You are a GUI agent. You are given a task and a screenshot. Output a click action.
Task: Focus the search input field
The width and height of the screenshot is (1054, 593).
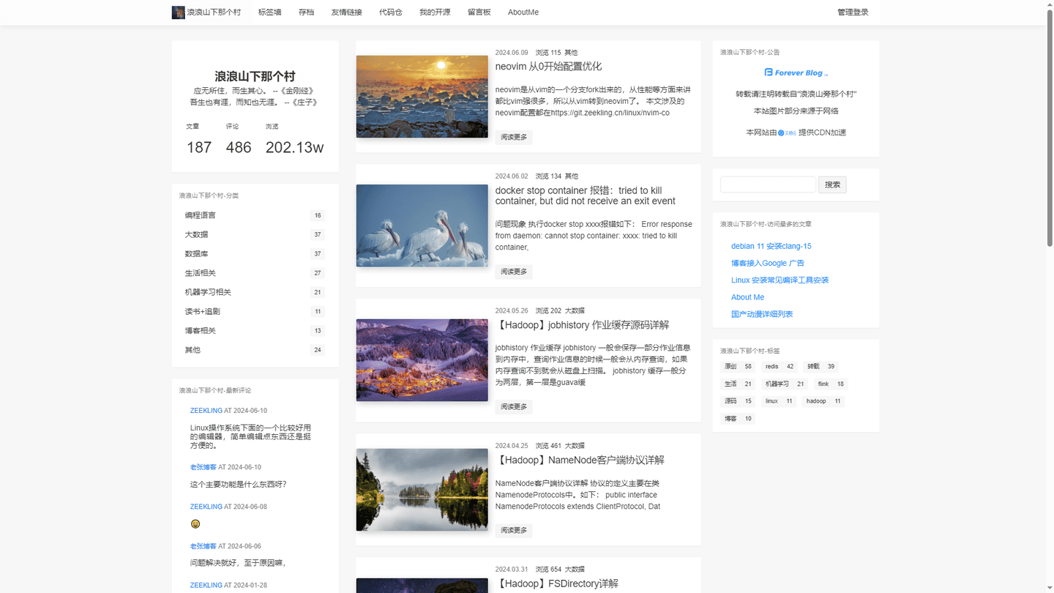(x=768, y=184)
